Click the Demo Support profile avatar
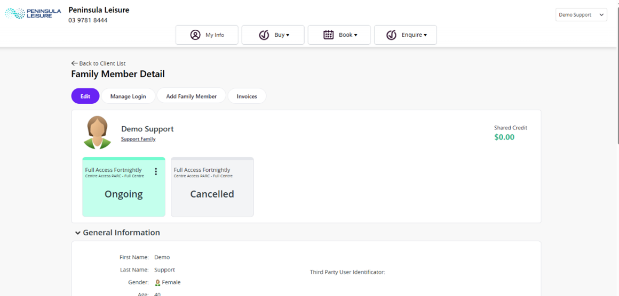 pyautogui.click(x=97, y=132)
